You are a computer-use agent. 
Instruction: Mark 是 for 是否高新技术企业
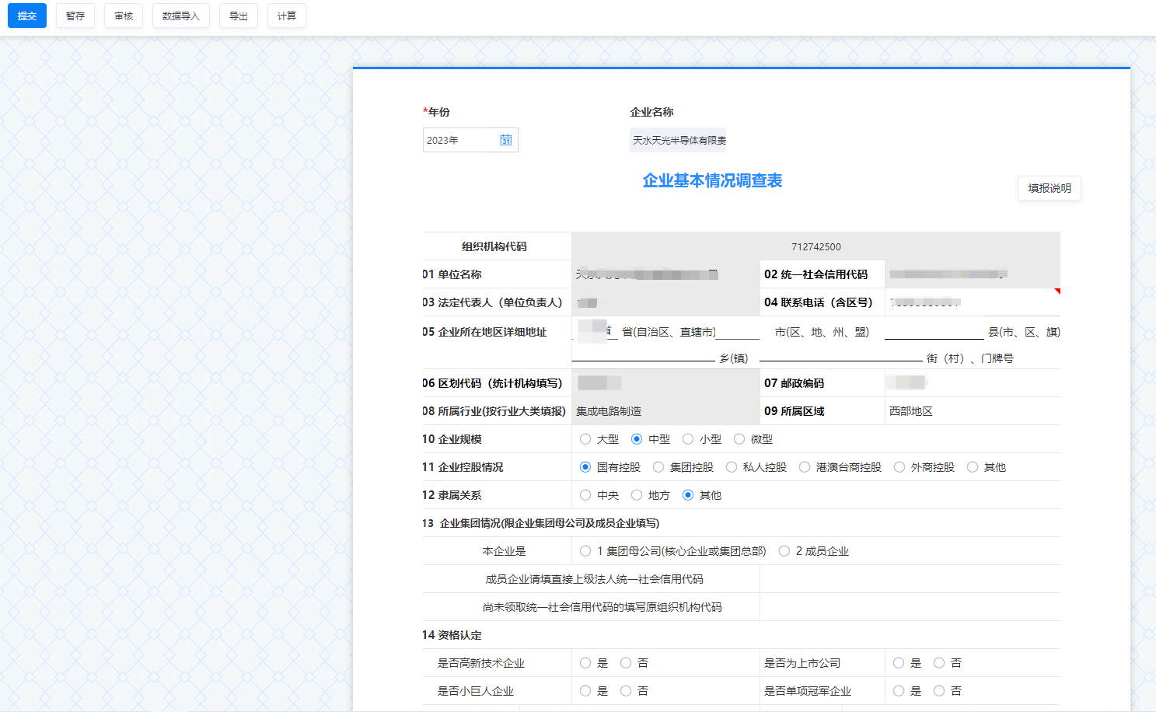click(585, 663)
